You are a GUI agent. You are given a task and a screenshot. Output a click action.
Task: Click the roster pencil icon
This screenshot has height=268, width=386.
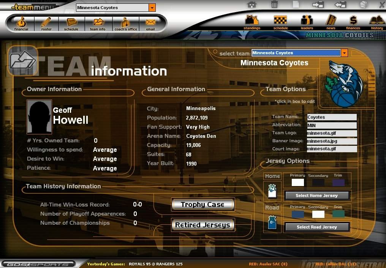(x=46, y=23)
